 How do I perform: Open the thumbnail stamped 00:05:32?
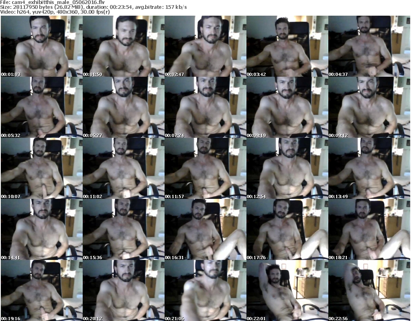tap(42, 107)
